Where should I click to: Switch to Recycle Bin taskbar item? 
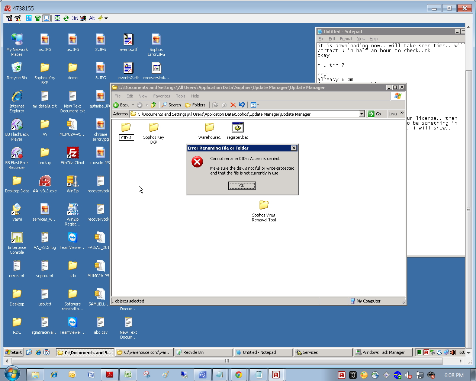[x=204, y=352]
